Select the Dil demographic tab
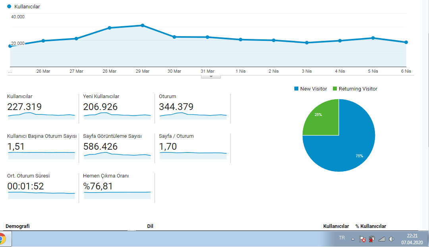Image resolution: width=429 pixels, height=247 pixels. (x=150, y=226)
